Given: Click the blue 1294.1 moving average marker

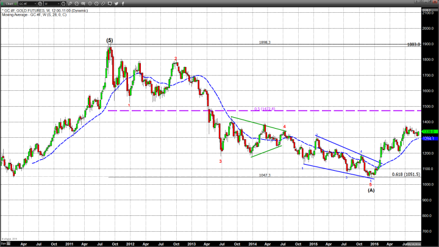Looking at the screenshot, I should 427,138.
